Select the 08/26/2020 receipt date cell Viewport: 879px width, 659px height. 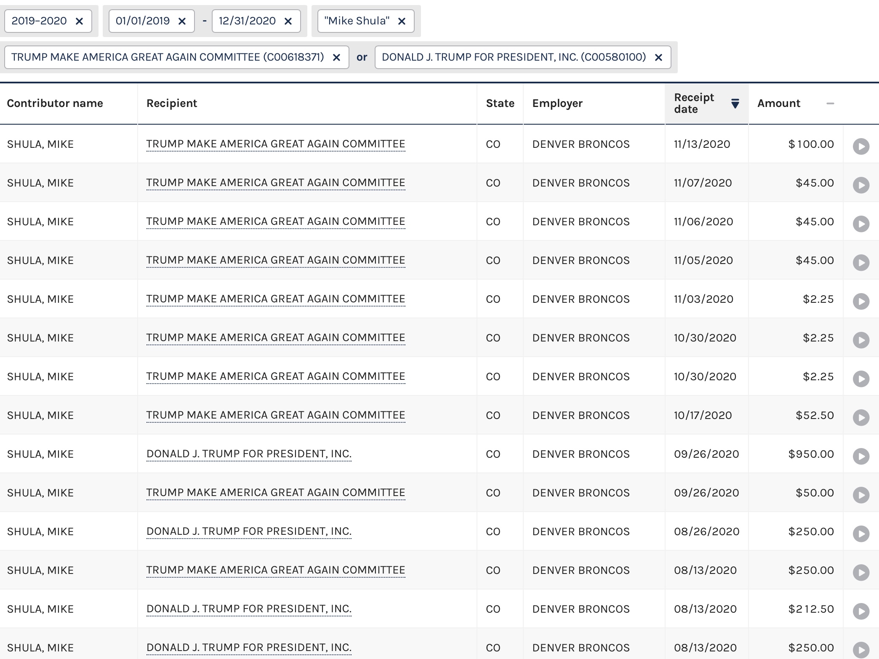(x=707, y=531)
